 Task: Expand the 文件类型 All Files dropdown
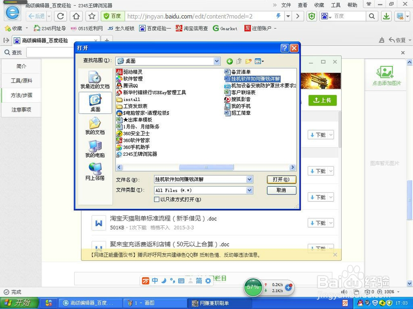click(249, 190)
